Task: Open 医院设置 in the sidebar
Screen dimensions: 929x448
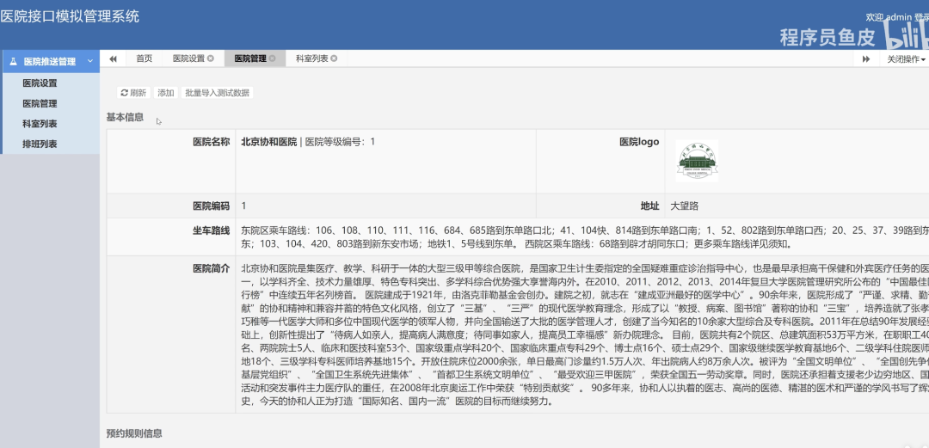Action: [40, 83]
